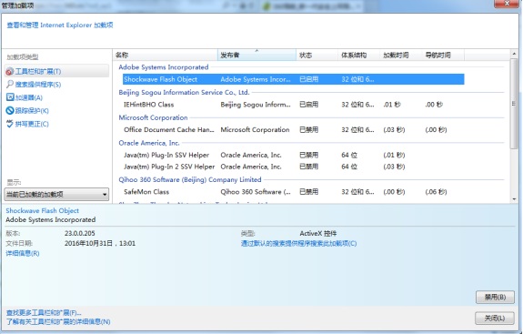Click version value 23.0.0.205
523x334 pixels.
[80, 233]
